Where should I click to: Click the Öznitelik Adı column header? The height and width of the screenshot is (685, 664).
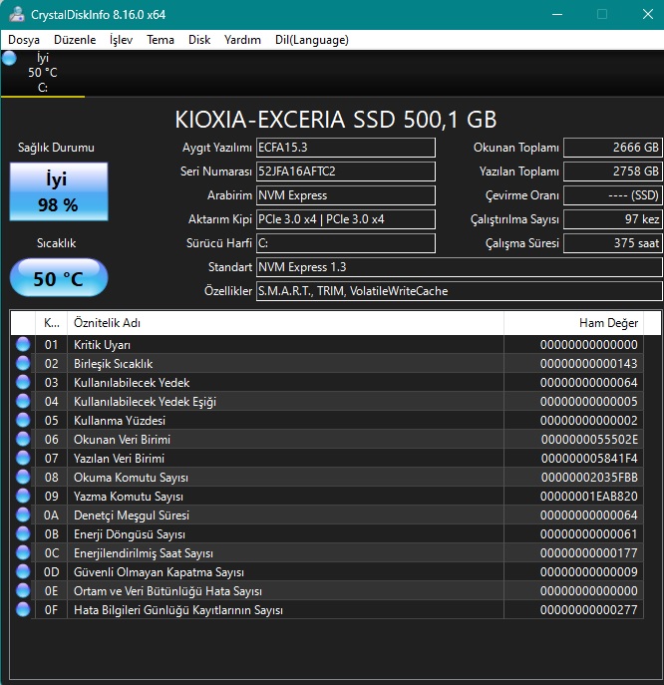coord(285,323)
